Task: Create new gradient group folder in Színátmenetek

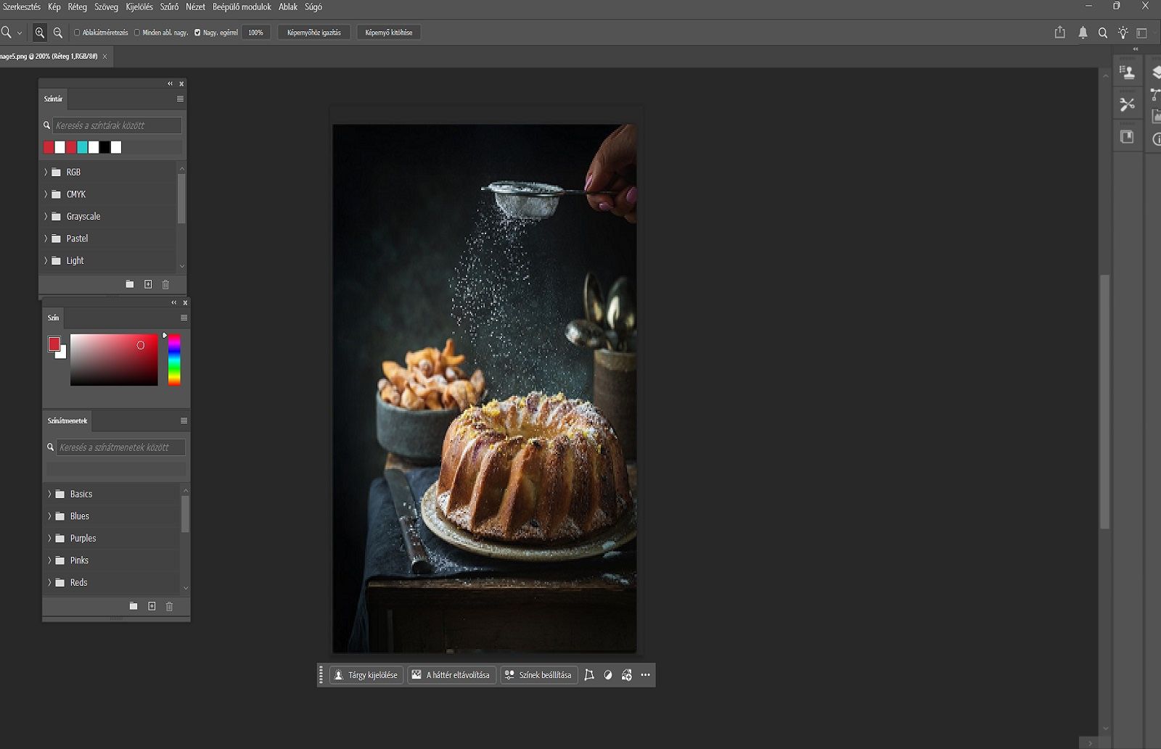Action: [134, 606]
